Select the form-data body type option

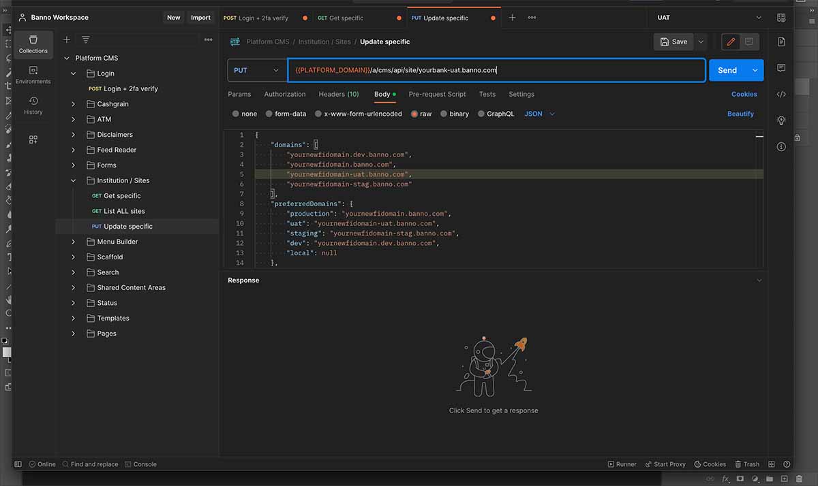coord(269,114)
